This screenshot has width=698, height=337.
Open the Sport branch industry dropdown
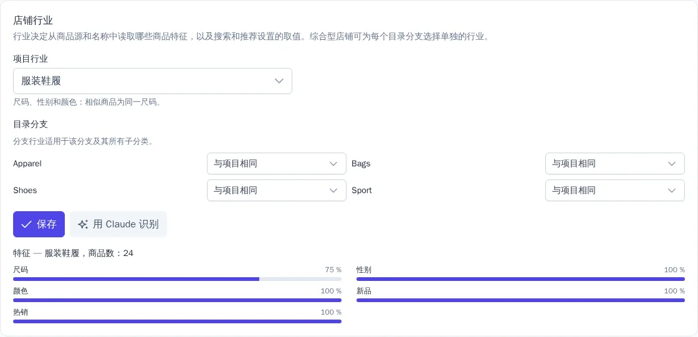point(614,191)
